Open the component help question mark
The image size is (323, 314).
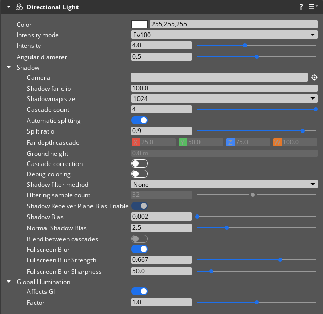point(301,7)
